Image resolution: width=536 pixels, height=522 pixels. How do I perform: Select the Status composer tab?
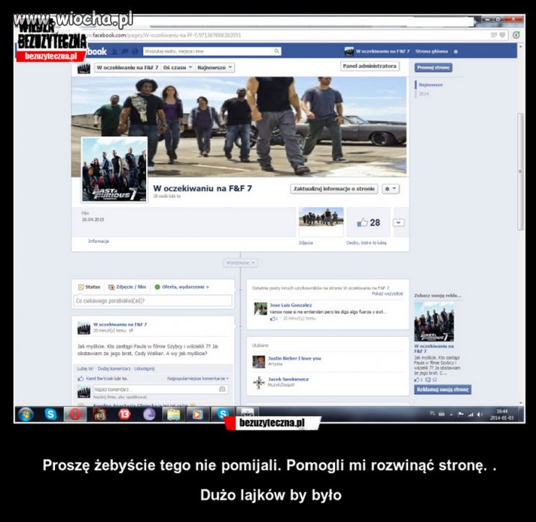[89, 287]
